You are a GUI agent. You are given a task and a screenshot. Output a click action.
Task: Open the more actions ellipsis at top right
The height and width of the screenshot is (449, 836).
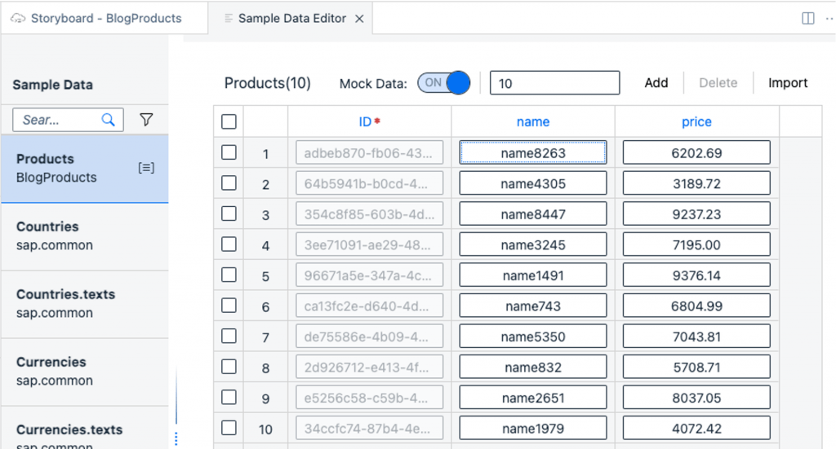[x=829, y=19]
